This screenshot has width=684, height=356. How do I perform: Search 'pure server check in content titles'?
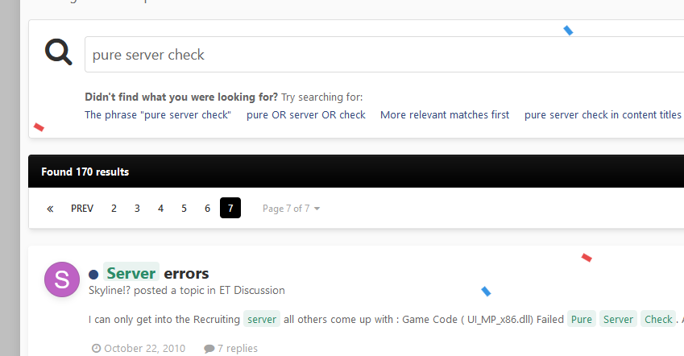pyautogui.click(x=603, y=114)
